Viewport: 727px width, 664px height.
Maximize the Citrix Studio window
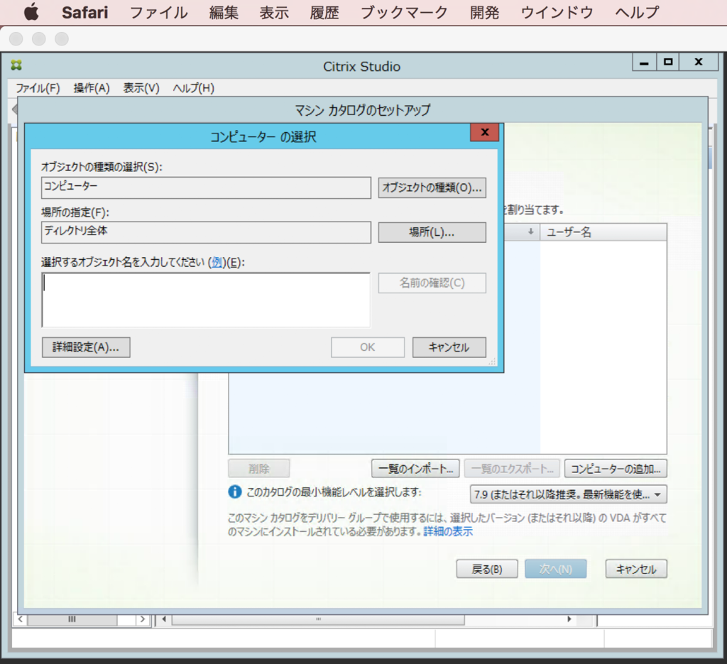click(x=667, y=62)
